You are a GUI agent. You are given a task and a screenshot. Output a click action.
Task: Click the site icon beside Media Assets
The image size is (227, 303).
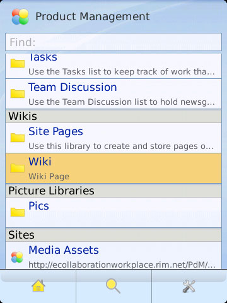click(17, 257)
